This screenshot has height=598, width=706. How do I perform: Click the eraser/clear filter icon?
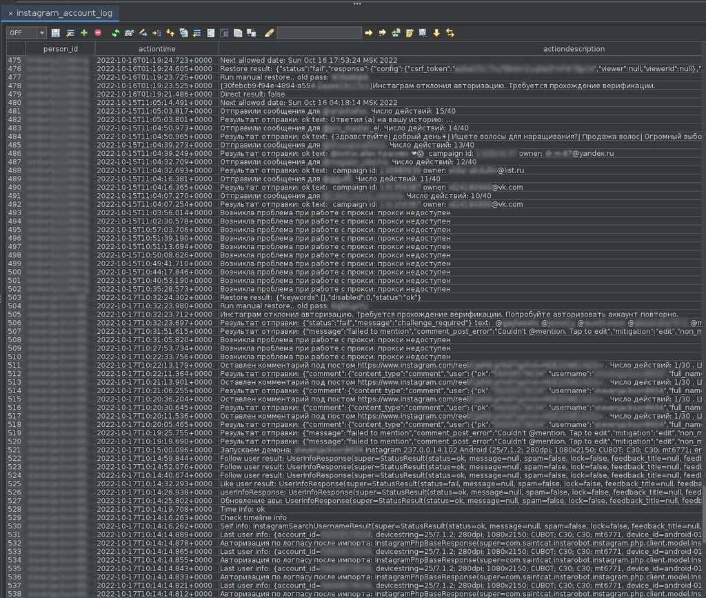click(x=270, y=33)
